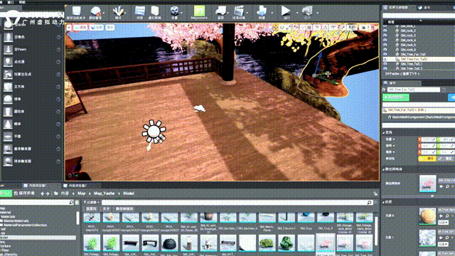Viewport: 455px width, 256px height.
Task: Switch to the 关卡 tab
Action: click(424, 8)
